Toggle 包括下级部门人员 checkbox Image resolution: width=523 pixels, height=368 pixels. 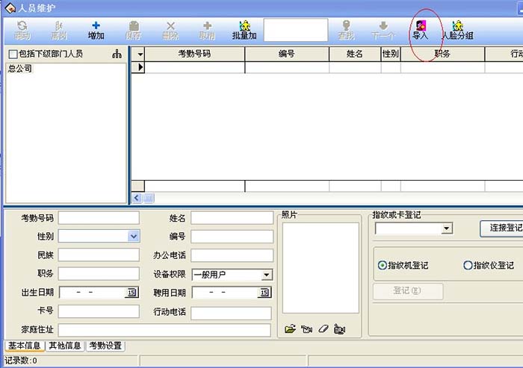pos(13,54)
